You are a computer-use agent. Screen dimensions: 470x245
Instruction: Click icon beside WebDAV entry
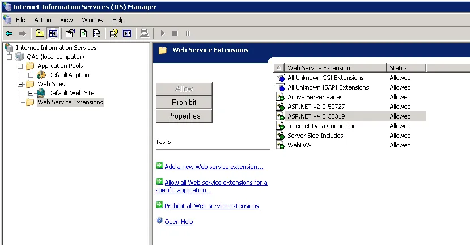click(280, 145)
